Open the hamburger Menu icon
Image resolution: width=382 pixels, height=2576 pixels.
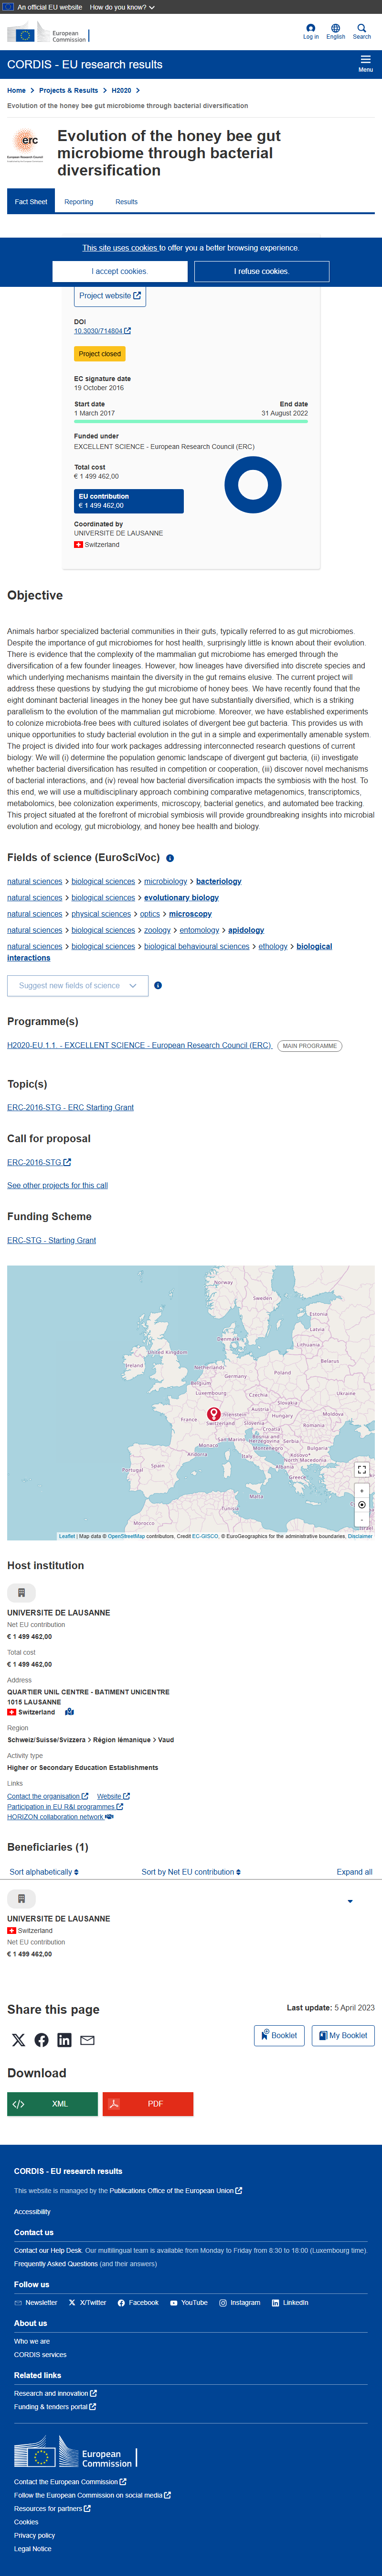coord(365,64)
